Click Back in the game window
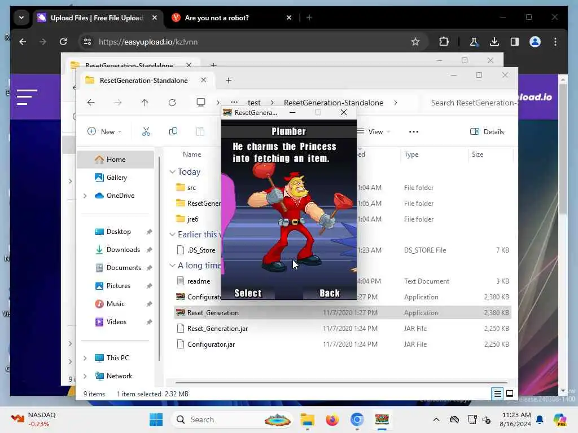578x433 pixels. 330,293
